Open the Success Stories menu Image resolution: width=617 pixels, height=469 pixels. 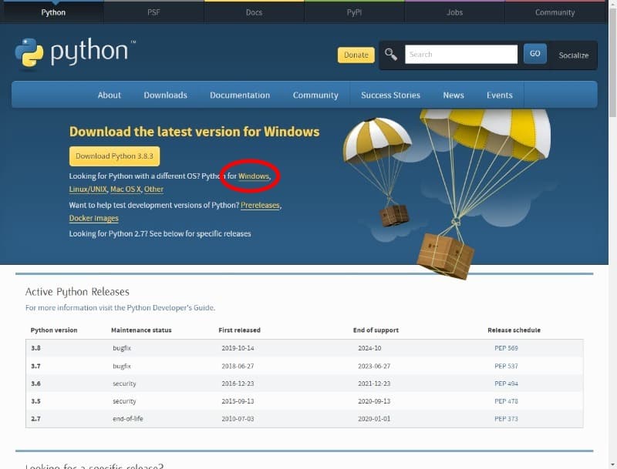[x=390, y=95]
